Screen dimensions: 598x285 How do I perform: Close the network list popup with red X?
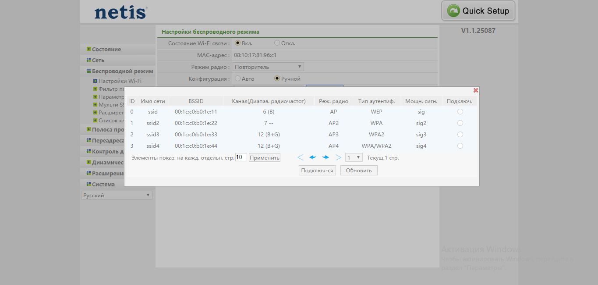tap(476, 90)
